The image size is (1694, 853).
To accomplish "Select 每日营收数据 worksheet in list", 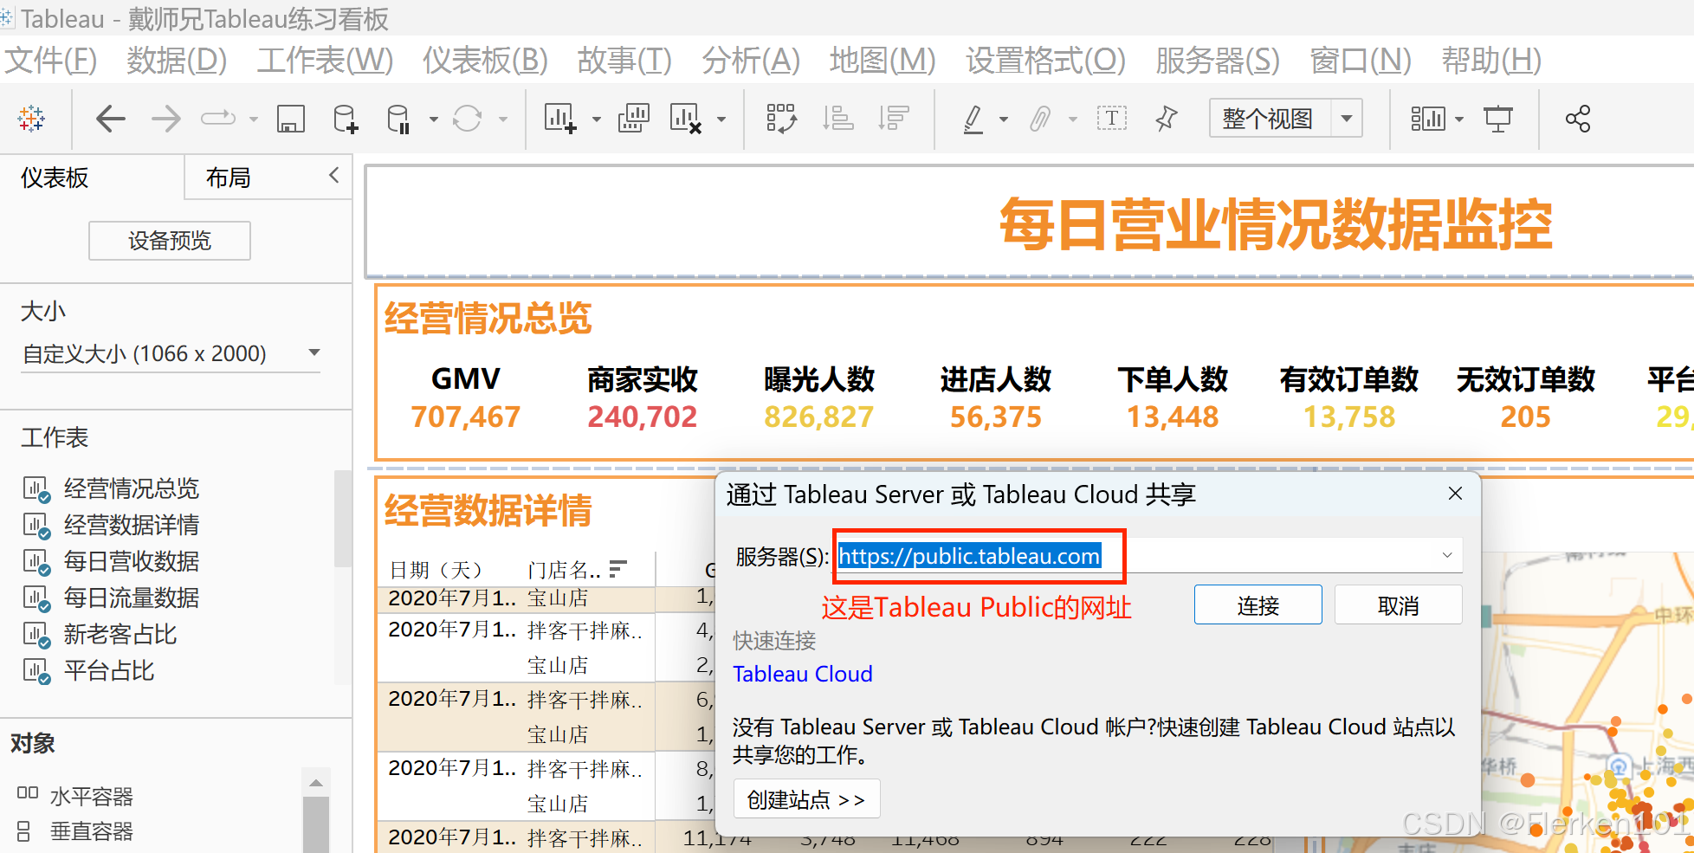I will click(x=131, y=561).
